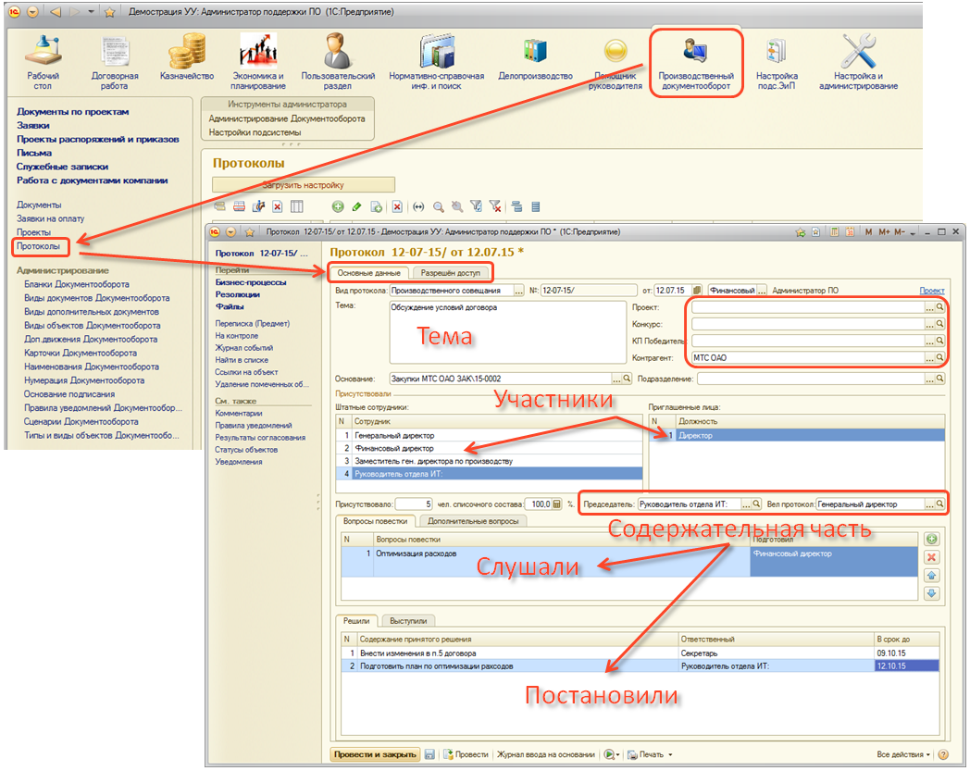Click the green add icon beside agenda table
Viewport: 970px width, 771px height.
[x=931, y=539]
